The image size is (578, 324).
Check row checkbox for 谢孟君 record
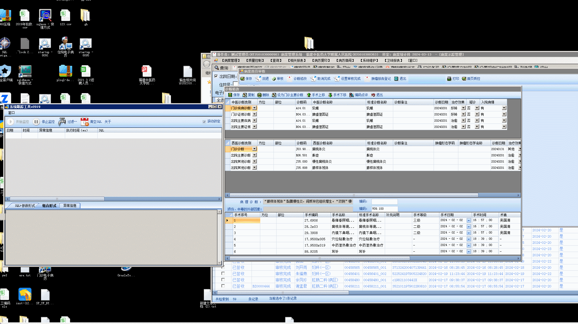click(x=223, y=286)
